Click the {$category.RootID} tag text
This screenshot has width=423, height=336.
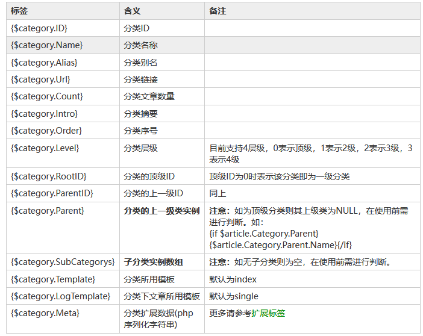49,176
